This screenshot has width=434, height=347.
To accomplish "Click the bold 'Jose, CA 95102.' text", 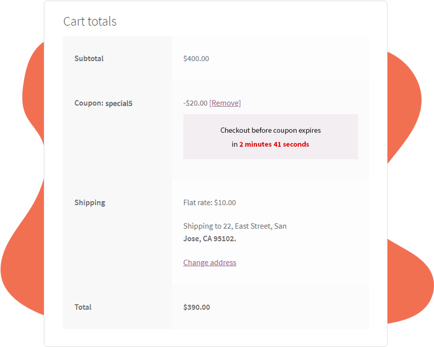I will [210, 239].
